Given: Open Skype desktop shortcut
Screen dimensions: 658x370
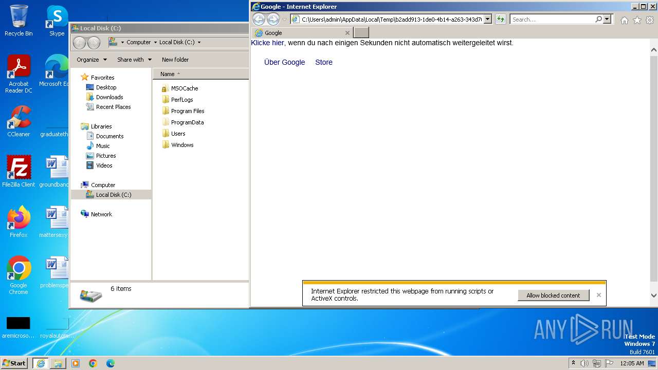Looking at the screenshot, I should pos(57,21).
